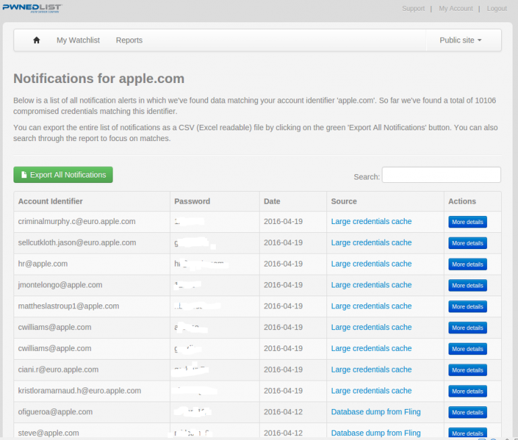
Task: Click the home icon in navigation bar
Action: click(x=36, y=40)
